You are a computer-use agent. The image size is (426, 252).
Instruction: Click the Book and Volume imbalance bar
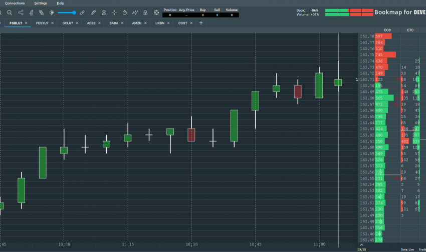coord(349,12)
